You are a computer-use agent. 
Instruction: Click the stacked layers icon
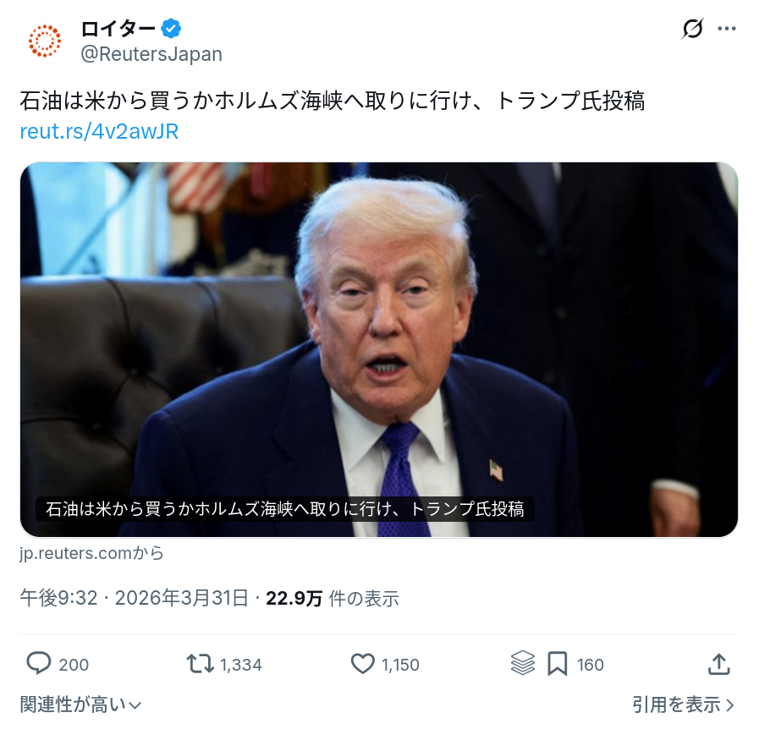tap(523, 663)
